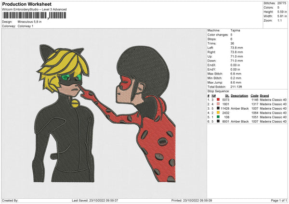
Task: Click the 'EndY:' label
Action: pyautogui.click(x=211, y=69)
